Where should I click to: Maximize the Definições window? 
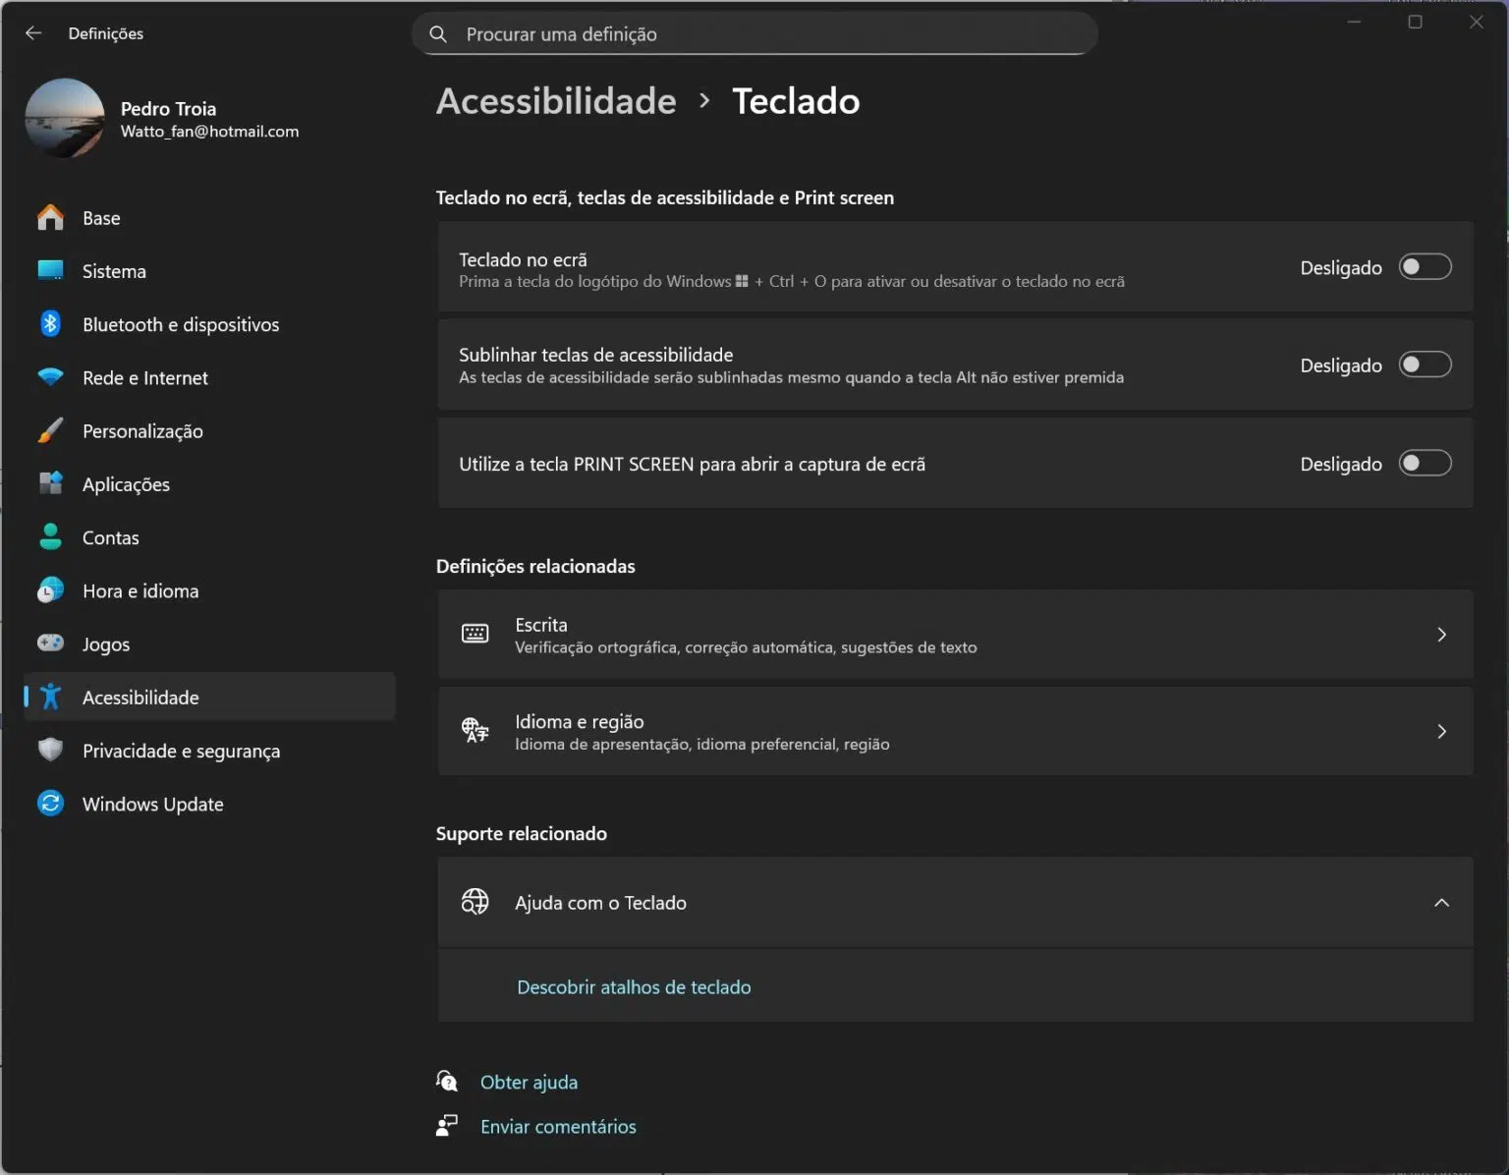[1415, 22]
